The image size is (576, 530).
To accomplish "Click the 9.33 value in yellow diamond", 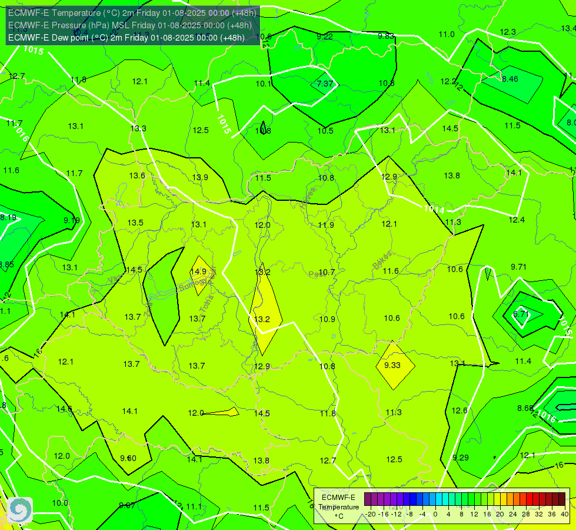I will [392, 365].
